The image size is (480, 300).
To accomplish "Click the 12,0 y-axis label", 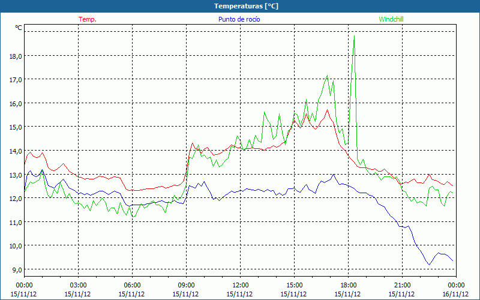I will (16, 199).
